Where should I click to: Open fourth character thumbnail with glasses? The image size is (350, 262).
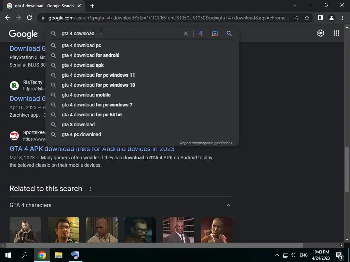click(x=140, y=230)
